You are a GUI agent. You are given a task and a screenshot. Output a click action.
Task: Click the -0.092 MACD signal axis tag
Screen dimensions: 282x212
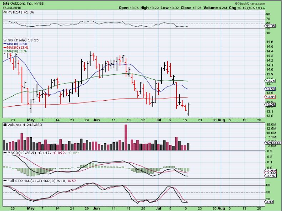click(x=271, y=173)
